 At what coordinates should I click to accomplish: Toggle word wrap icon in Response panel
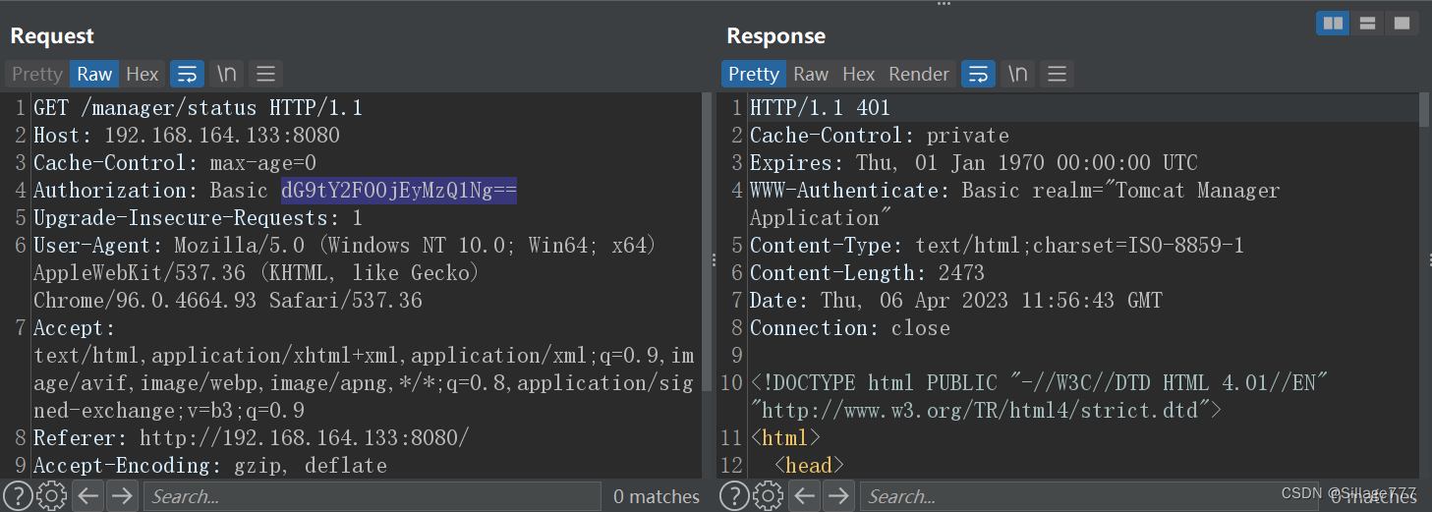pos(978,74)
